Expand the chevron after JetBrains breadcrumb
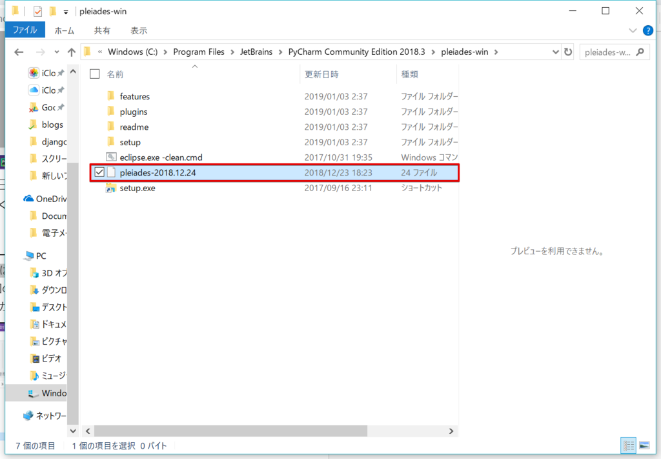 pos(280,52)
